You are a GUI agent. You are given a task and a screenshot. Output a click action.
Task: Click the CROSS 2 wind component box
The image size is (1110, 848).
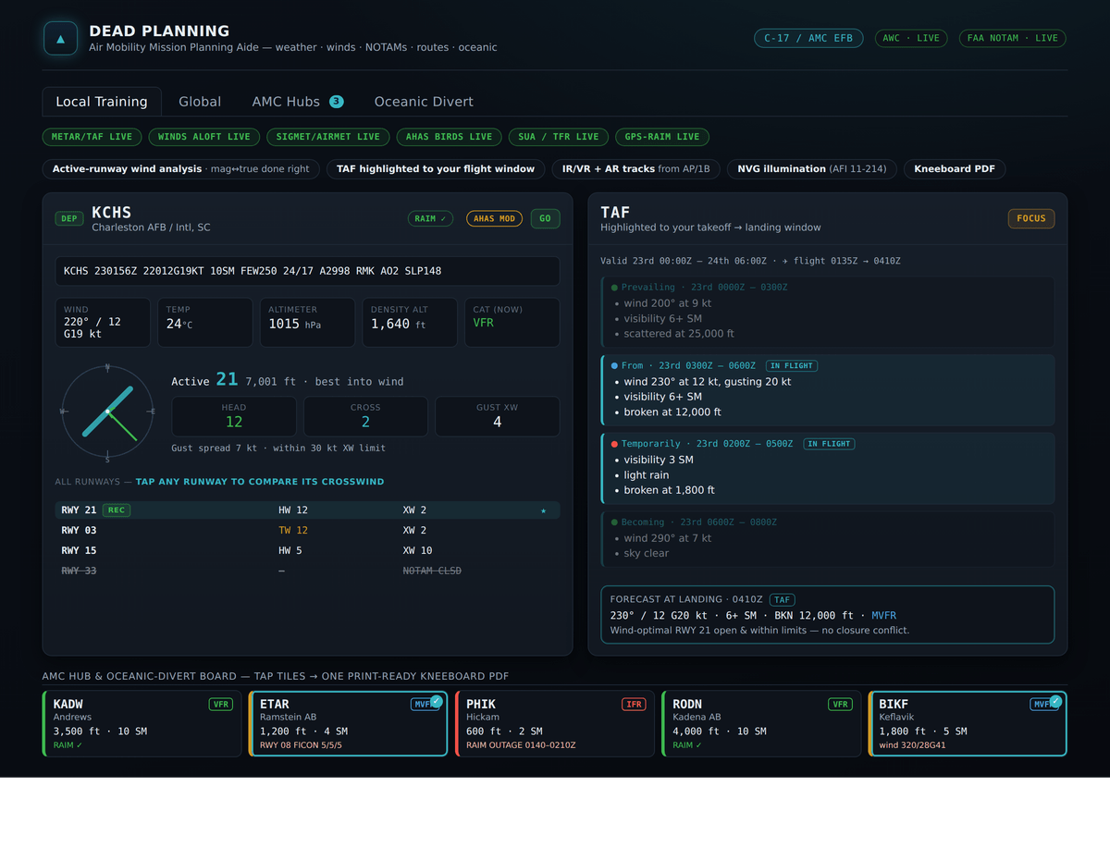pos(365,416)
